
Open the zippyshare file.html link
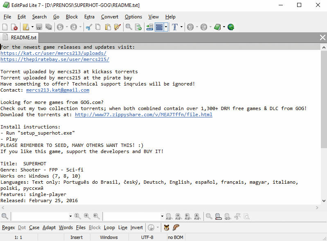pos(144,115)
